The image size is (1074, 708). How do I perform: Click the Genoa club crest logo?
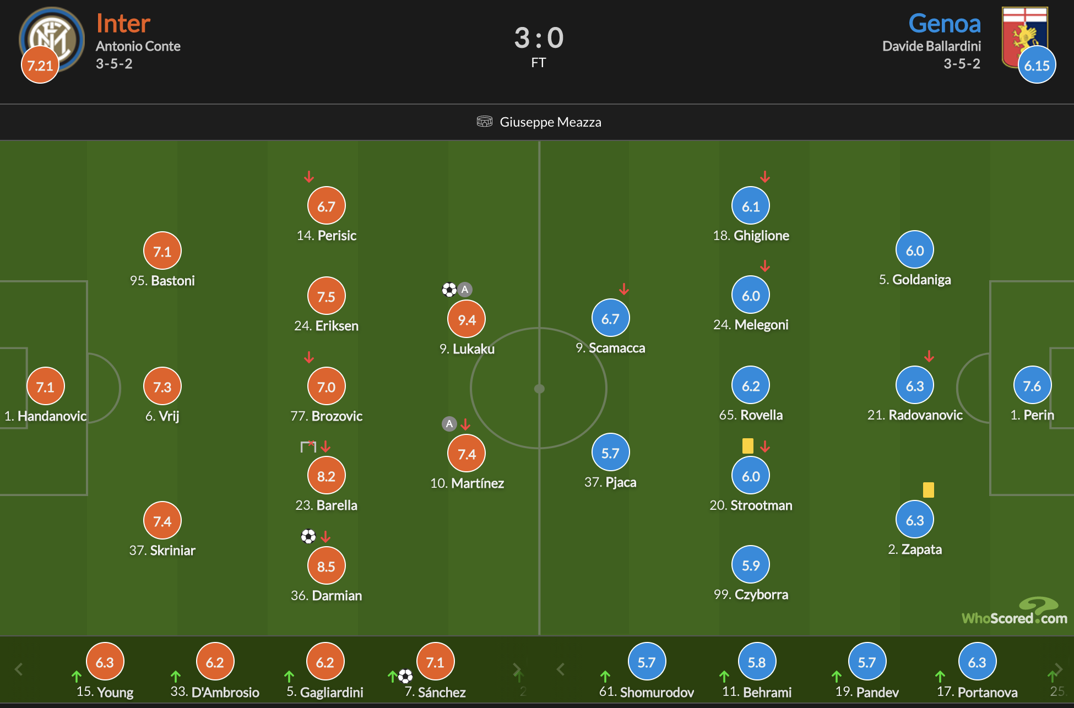(x=1024, y=37)
